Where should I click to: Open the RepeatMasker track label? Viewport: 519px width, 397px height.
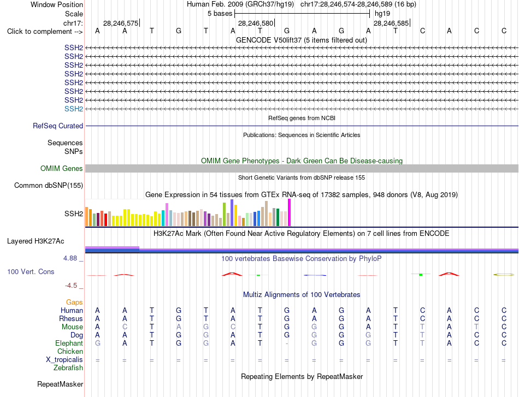click(x=60, y=384)
